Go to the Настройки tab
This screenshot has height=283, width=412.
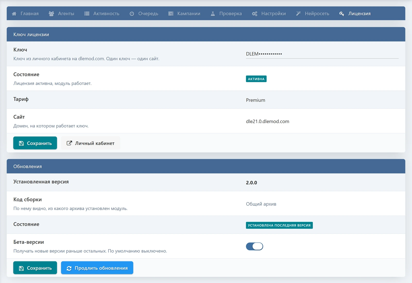[269, 14]
